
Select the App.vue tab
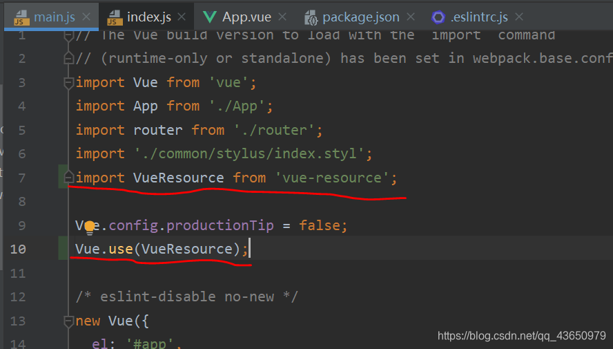coord(246,17)
